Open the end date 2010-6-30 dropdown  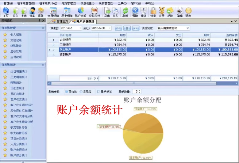[110, 28]
